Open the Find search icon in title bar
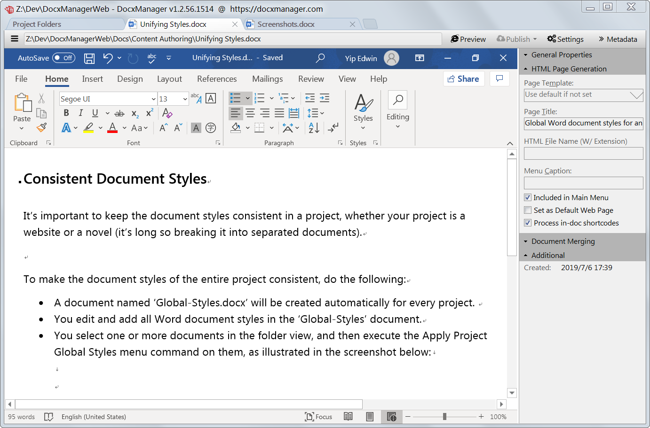This screenshot has height=428, width=650. coord(320,58)
